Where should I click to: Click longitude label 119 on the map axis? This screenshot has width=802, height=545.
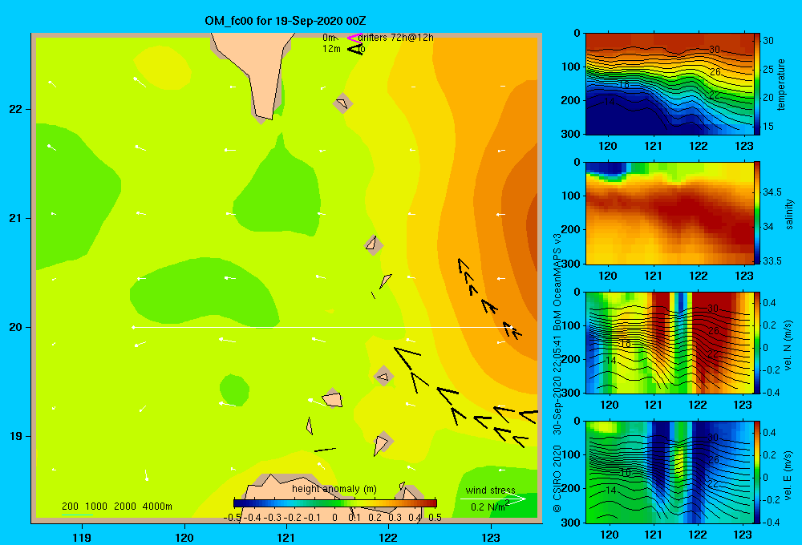(x=83, y=537)
